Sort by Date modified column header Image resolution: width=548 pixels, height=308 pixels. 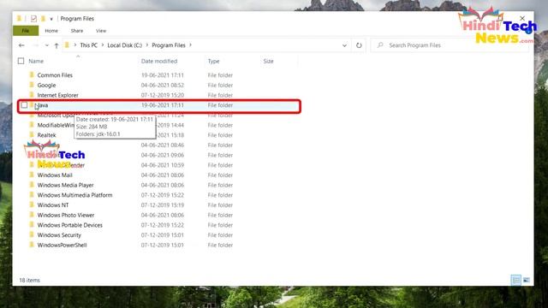pos(159,61)
